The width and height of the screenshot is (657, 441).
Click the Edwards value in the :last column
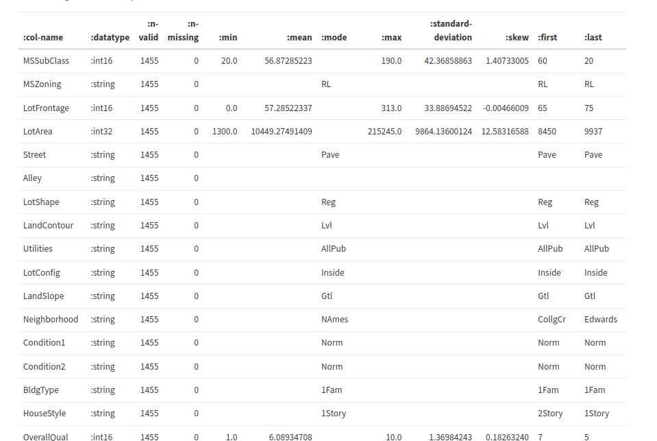pyautogui.click(x=601, y=319)
